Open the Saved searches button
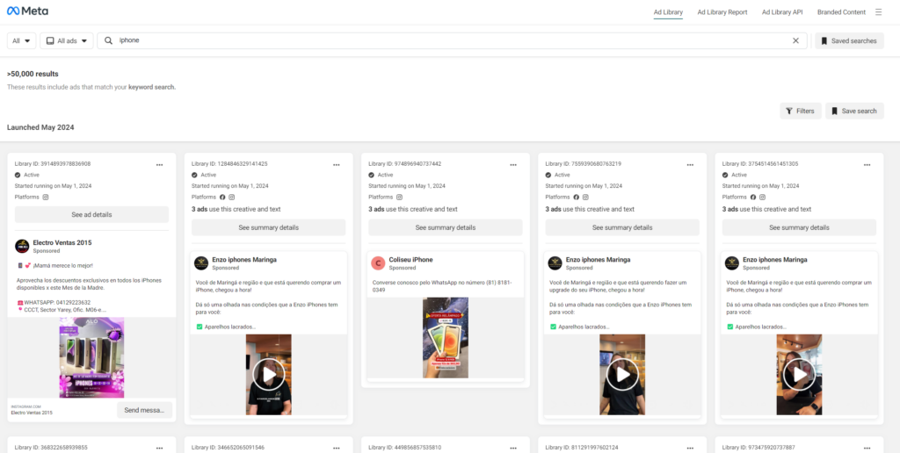This screenshot has width=900, height=453. click(x=850, y=40)
